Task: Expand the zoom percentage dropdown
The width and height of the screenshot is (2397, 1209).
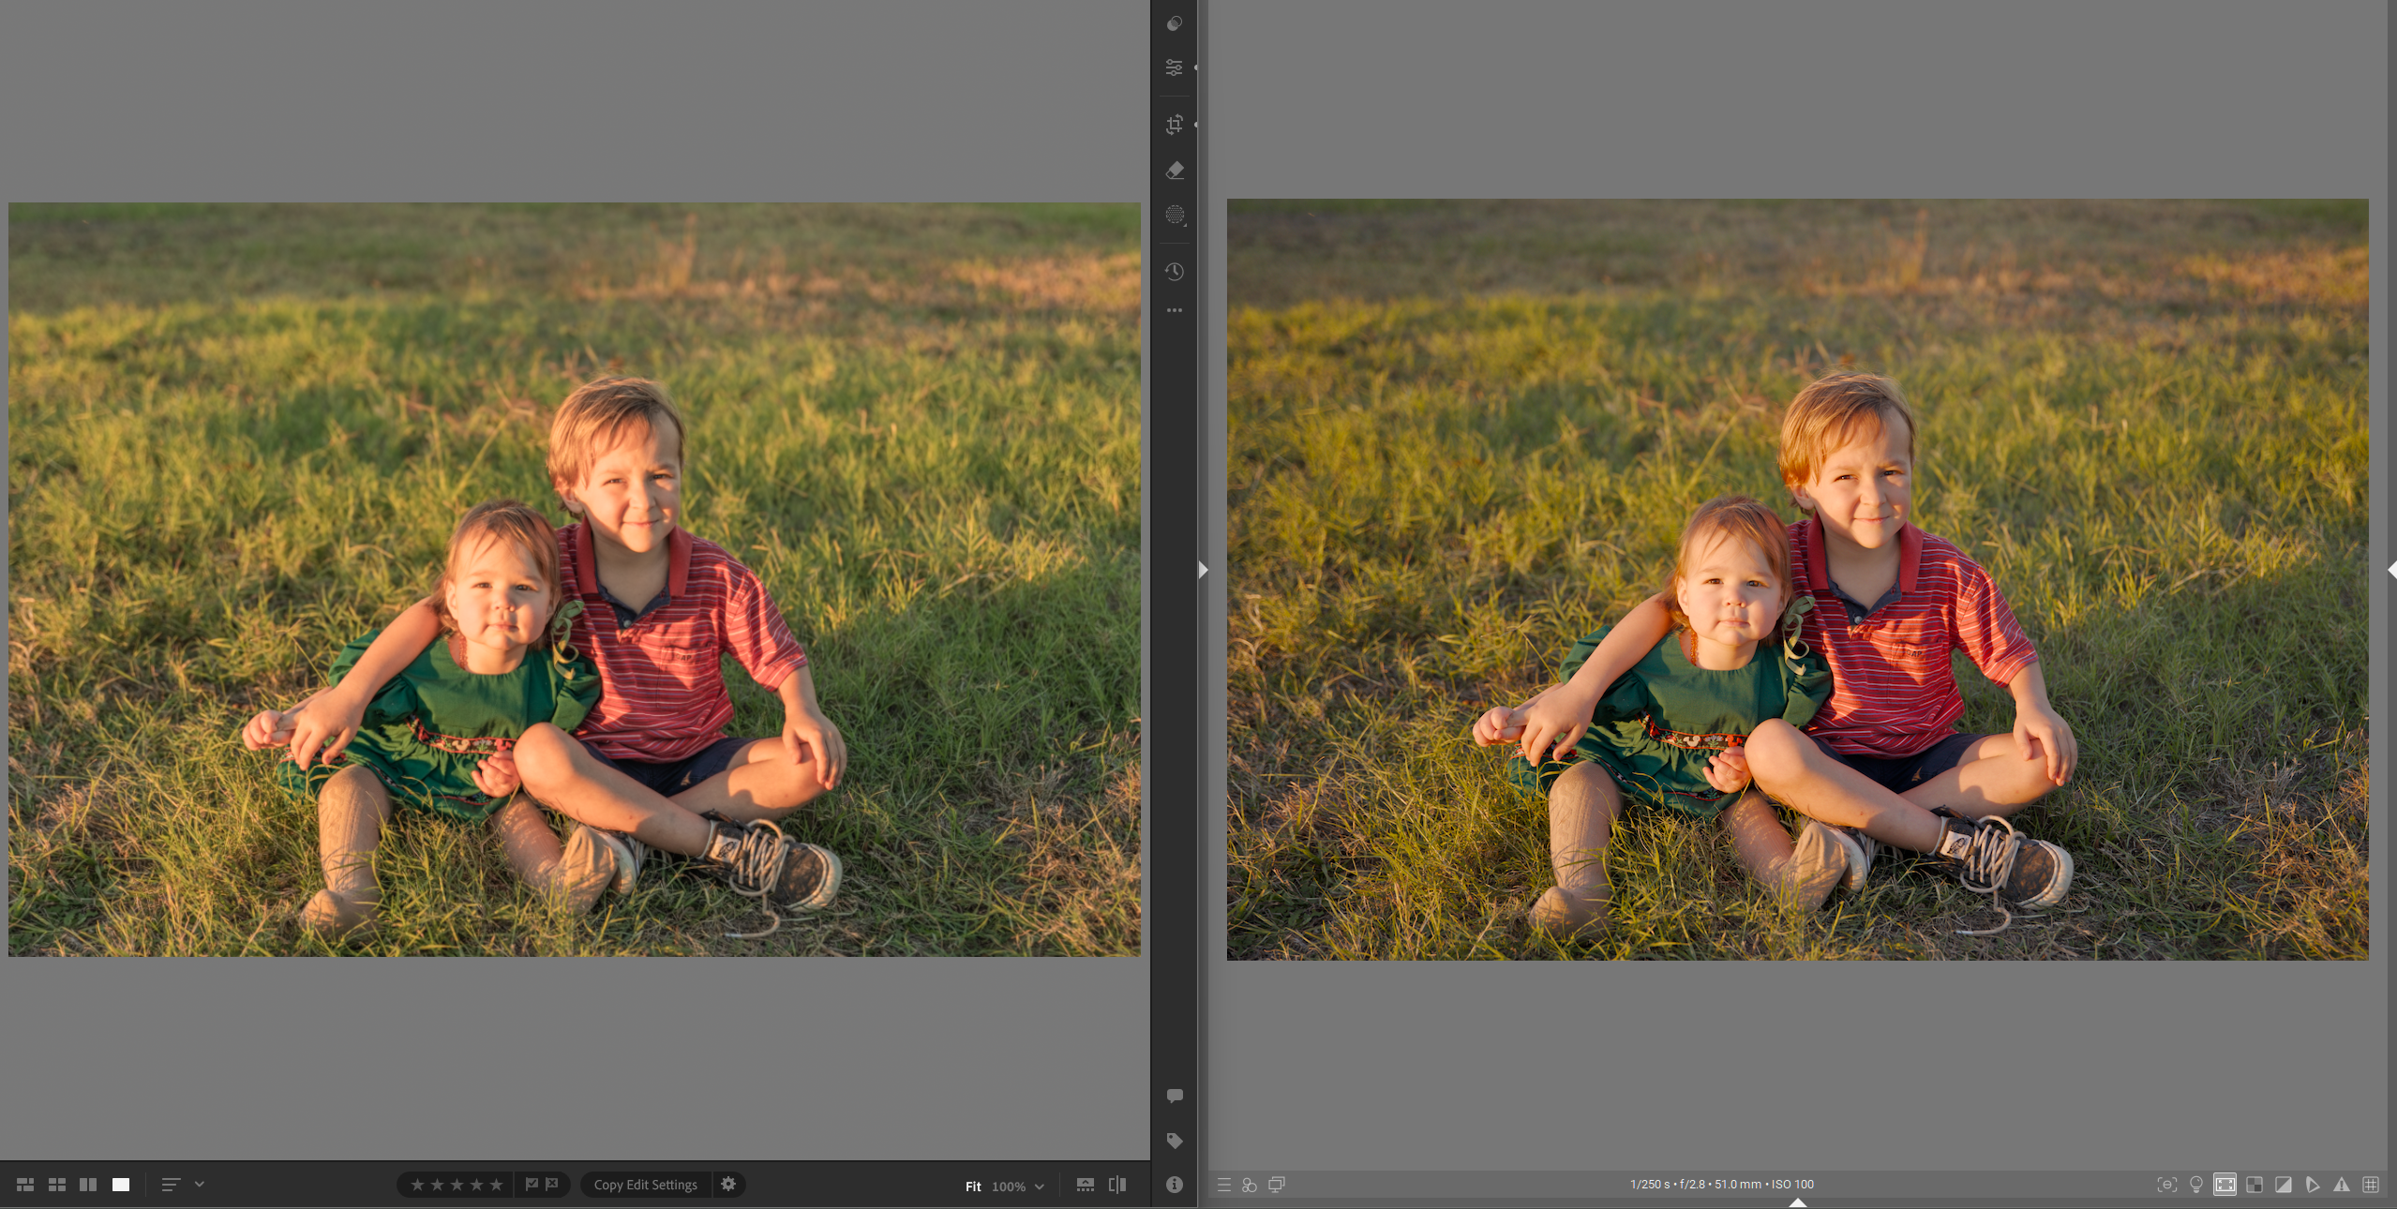Action: tap(1040, 1187)
